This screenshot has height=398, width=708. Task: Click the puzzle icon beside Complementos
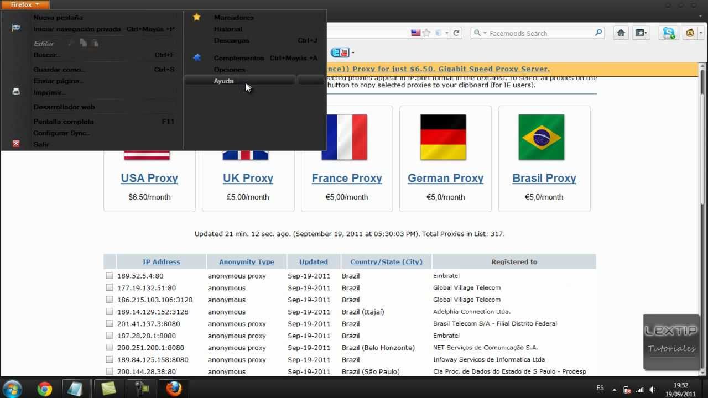[196, 57]
